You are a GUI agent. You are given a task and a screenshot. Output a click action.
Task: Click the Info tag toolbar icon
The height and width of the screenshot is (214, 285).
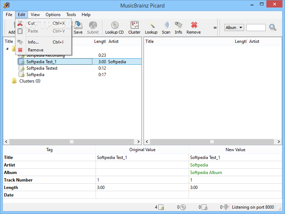click(178, 25)
